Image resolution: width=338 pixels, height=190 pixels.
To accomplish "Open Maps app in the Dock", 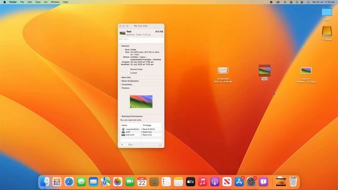I will click(106, 182).
